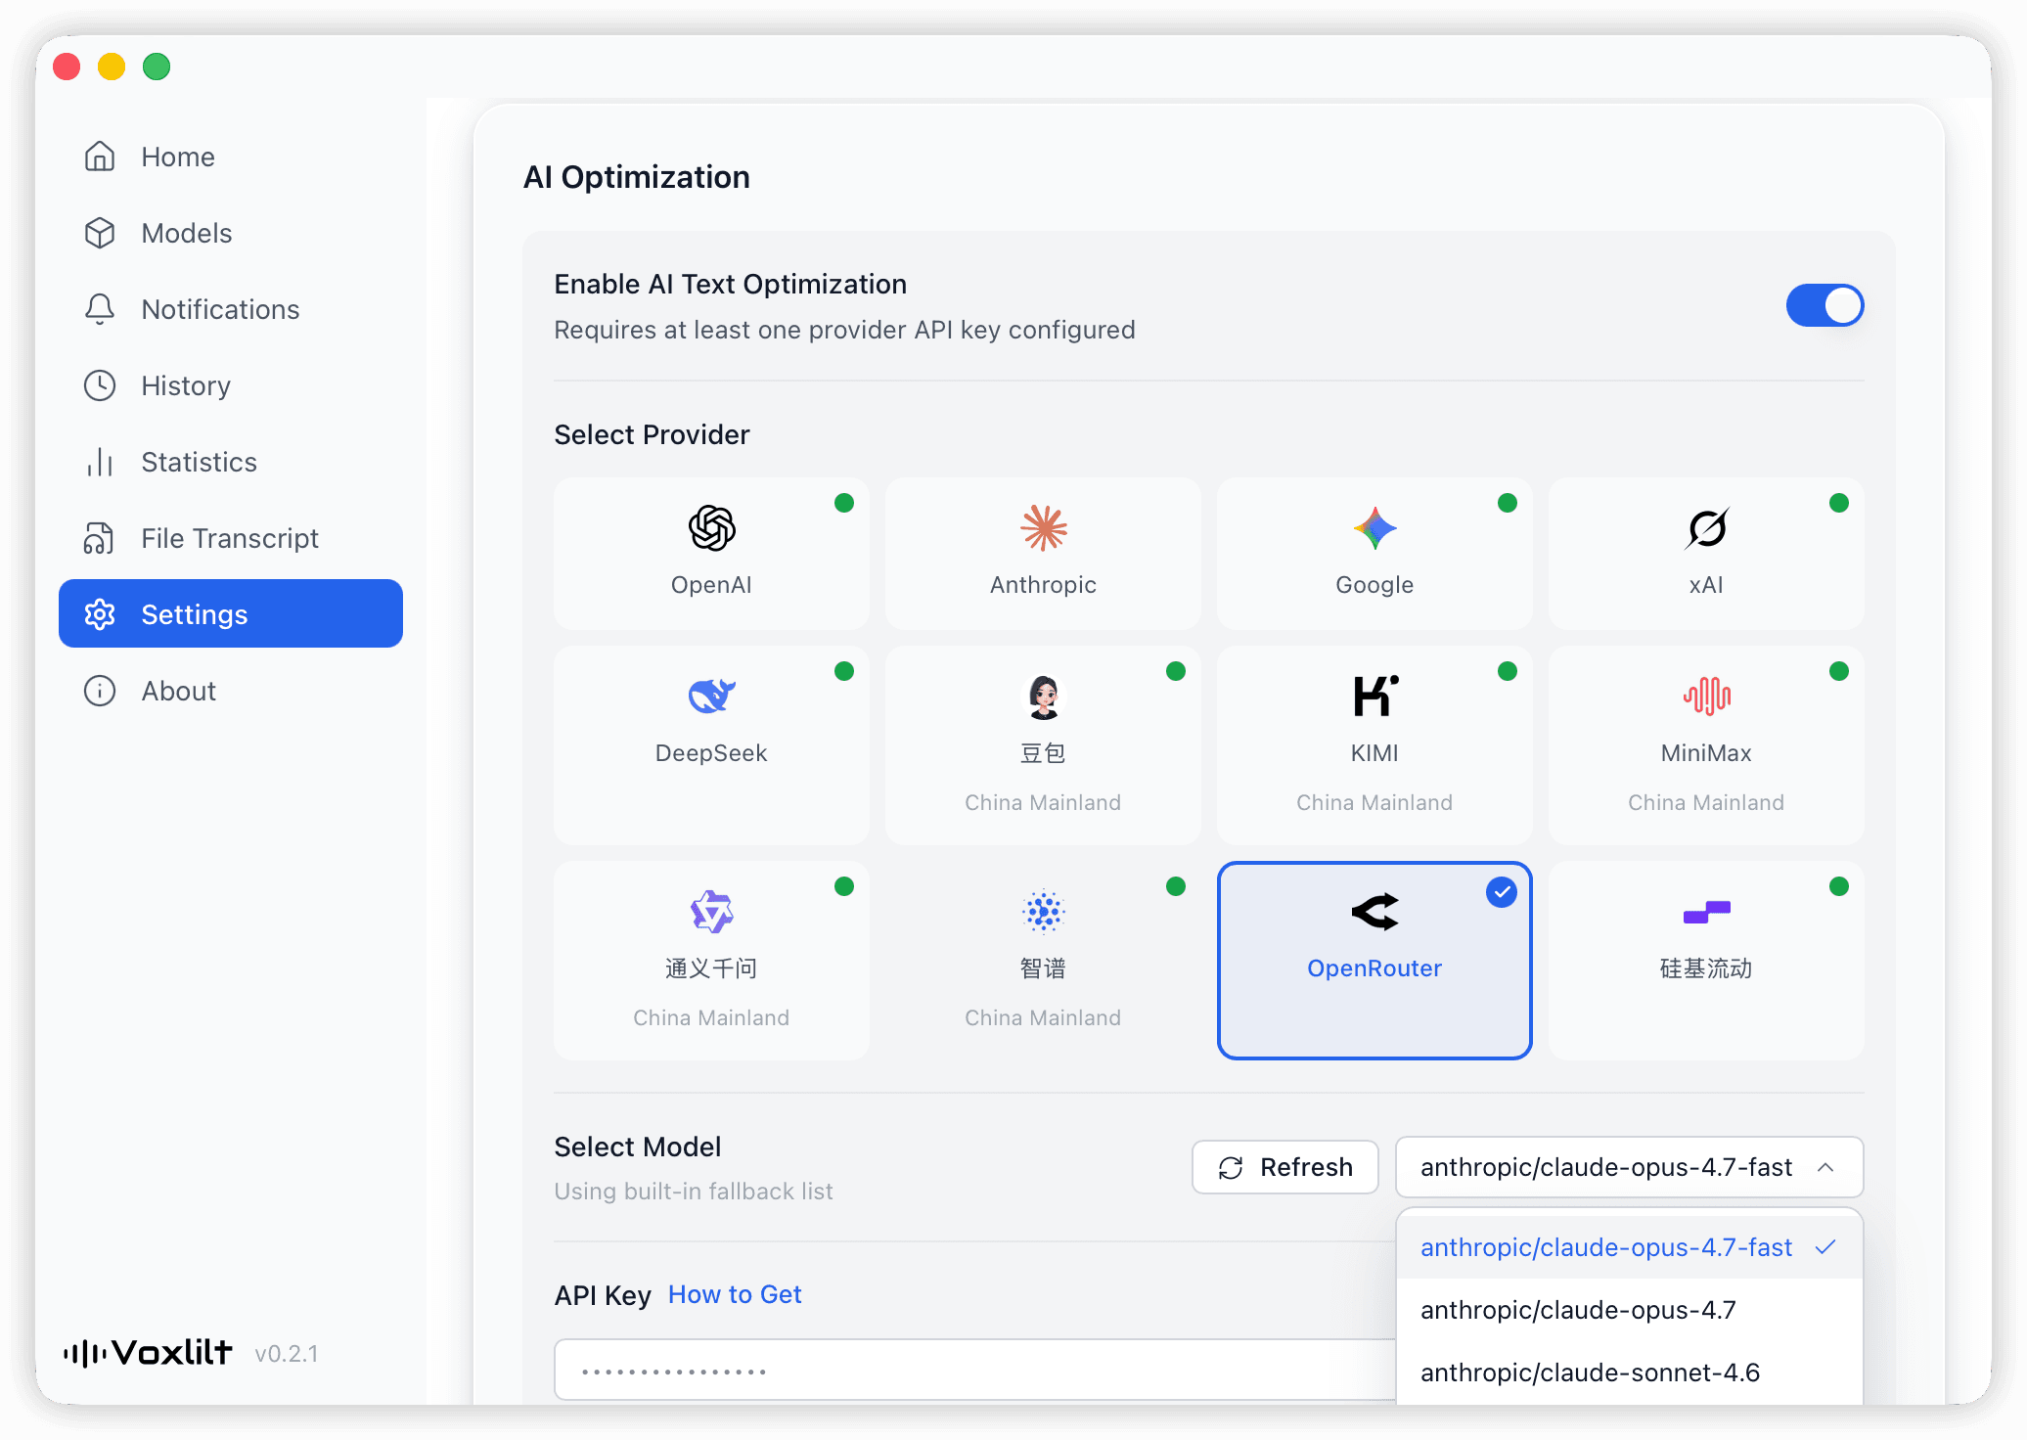Open the Settings menu item
This screenshot has width=2027, height=1440.
[x=231, y=614]
